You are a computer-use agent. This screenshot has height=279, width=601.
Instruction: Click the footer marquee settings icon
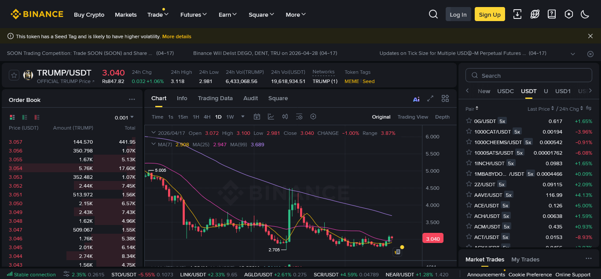(66, 274)
